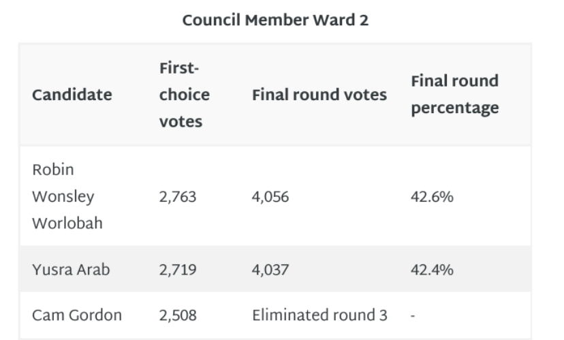The width and height of the screenshot is (564, 340).
Task: Click the word percentage in header
Action: click(x=455, y=108)
